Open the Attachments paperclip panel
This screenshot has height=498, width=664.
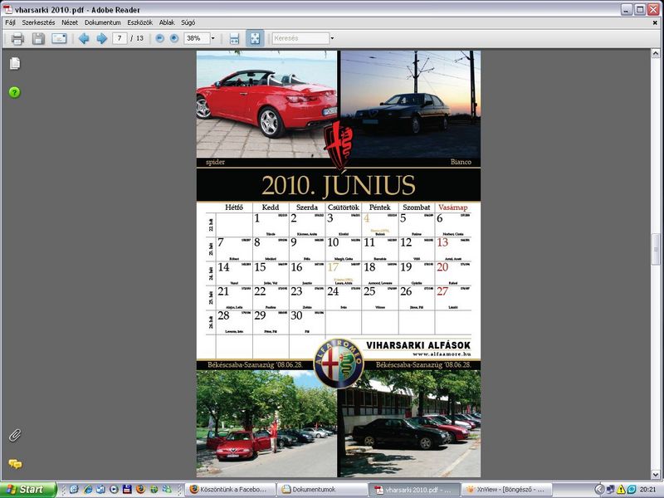pos(15,435)
